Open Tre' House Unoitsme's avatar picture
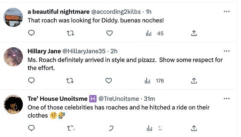 [x=13, y=104]
